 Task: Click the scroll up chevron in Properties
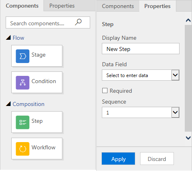pos(188,20)
